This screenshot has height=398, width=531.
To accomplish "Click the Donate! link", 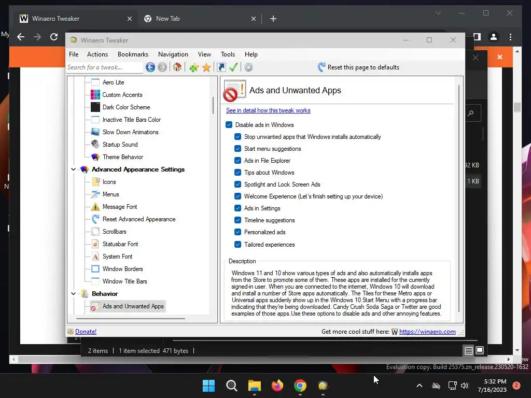I will 86,332.
